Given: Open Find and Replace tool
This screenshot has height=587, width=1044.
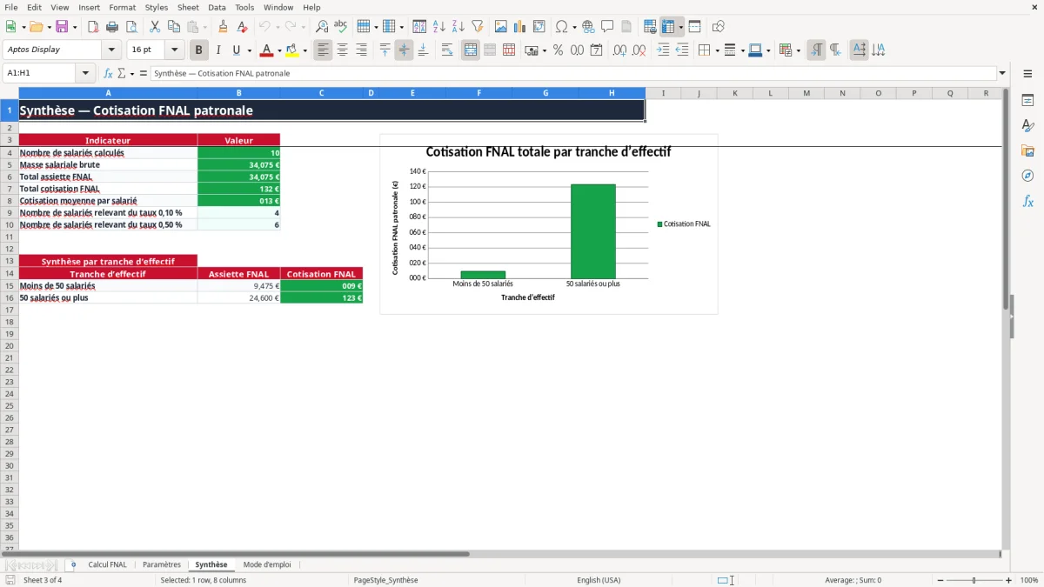Looking at the screenshot, I should click(322, 27).
